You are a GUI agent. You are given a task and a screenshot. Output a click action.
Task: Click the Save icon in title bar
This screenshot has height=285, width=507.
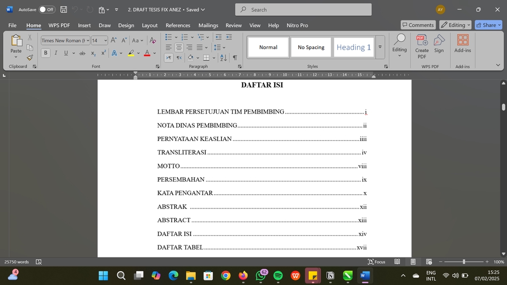click(x=64, y=9)
